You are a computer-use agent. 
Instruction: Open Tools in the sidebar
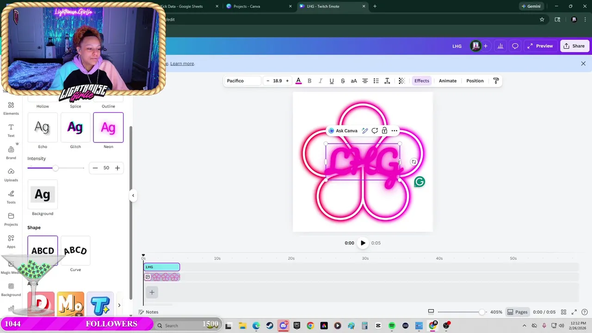click(x=11, y=197)
